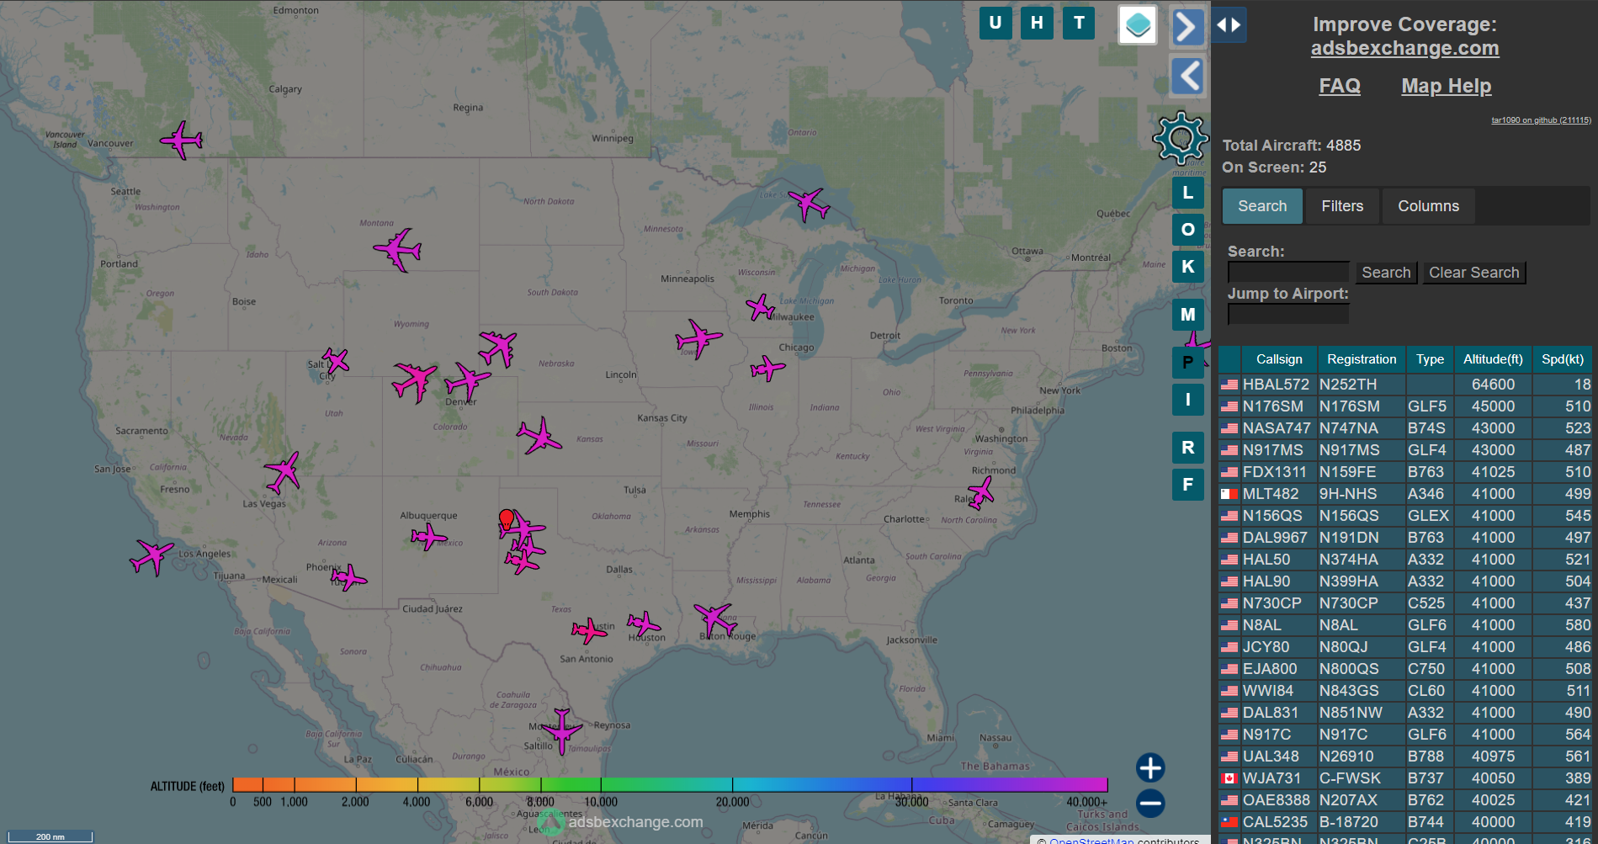Toggle the O map button

pyautogui.click(x=1188, y=230)
